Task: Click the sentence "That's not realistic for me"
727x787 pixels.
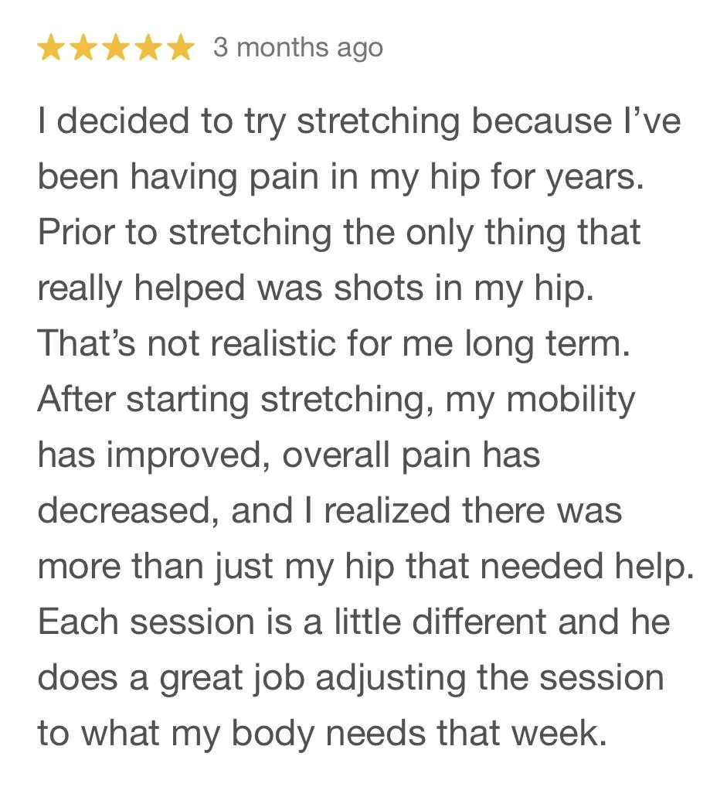Action: point(246,343)
